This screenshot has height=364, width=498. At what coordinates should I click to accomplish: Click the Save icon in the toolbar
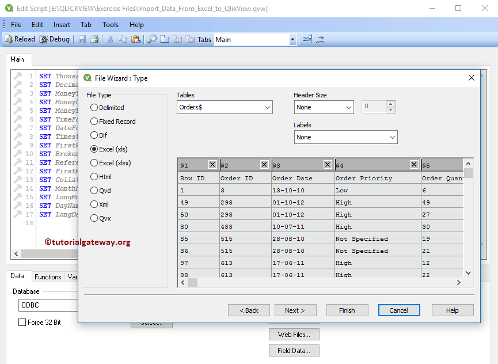(82, 39)
